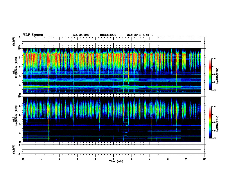Viewport: 230px width, 178px height.
Task: Click the "-10" label on ch.2 colorbar
Action: click(215, 138)
